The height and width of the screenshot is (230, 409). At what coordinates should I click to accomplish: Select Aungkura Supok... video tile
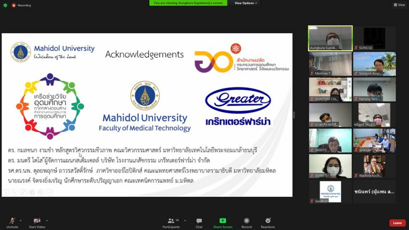pos(330,38)
